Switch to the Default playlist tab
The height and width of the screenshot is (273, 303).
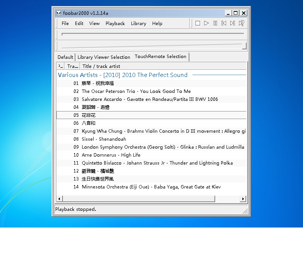coord(65,57)
